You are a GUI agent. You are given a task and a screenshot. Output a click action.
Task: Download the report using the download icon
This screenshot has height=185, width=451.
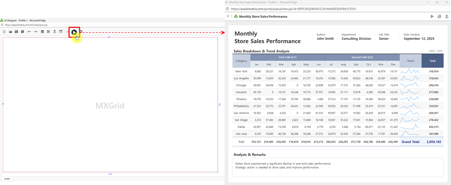point(447,17)
